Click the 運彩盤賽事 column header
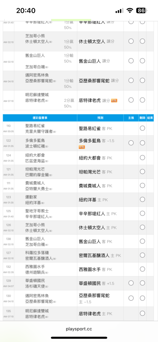The width and height of the screenshot is (158, 342). point(40,118)
